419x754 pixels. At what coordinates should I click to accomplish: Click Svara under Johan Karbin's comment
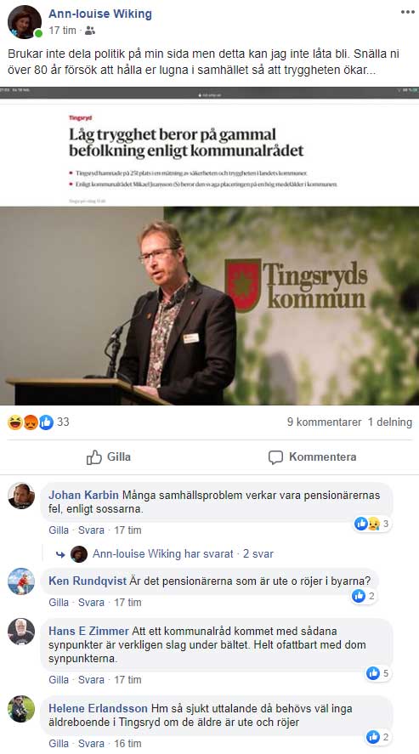point(91,530)
